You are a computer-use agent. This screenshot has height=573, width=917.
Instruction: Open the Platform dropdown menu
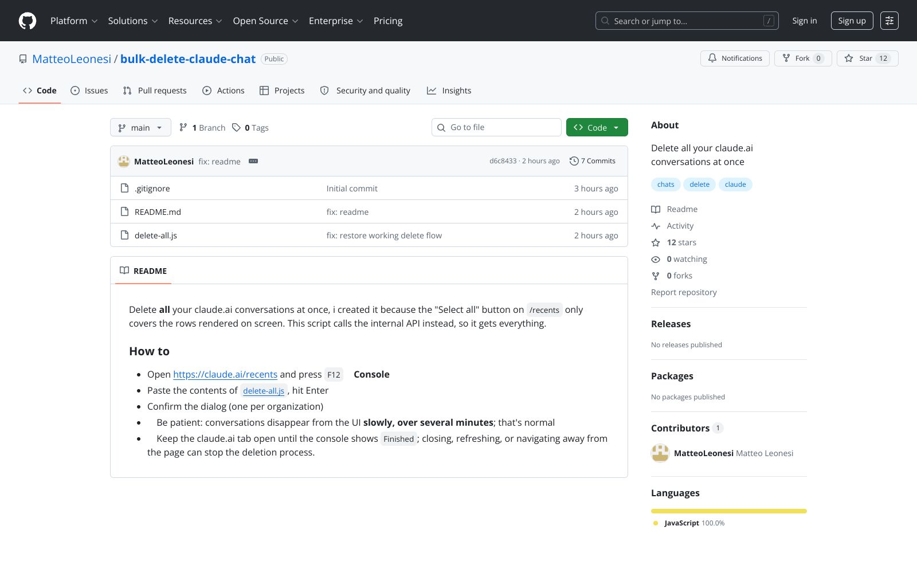(x=74, y=21)
